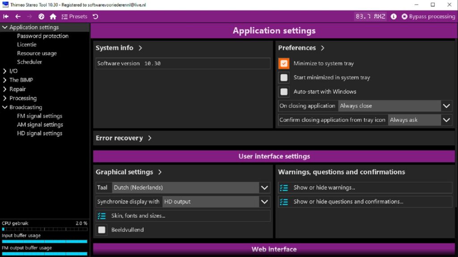Disable Minimize to system tray checkbox
458x257 pixels.
coord(284,63)
